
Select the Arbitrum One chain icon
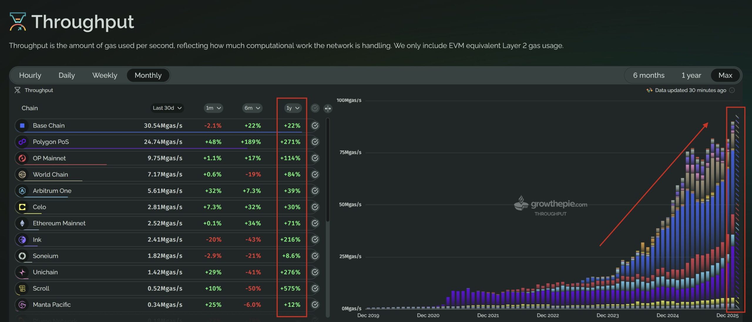[x=23, y=191]
